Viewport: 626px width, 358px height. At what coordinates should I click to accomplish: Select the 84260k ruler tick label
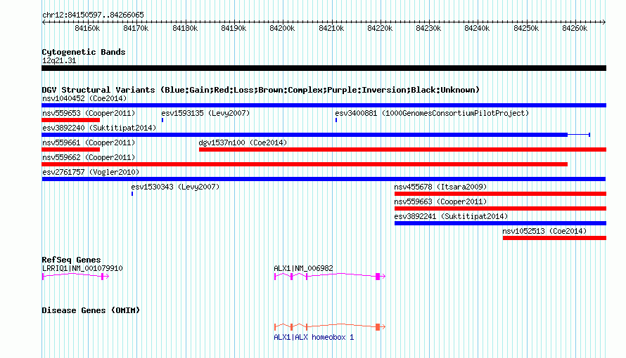point(575,28)
